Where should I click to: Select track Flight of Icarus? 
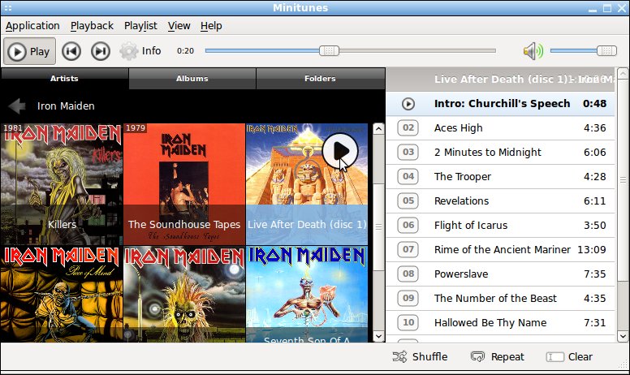click(x=500, y=225)
